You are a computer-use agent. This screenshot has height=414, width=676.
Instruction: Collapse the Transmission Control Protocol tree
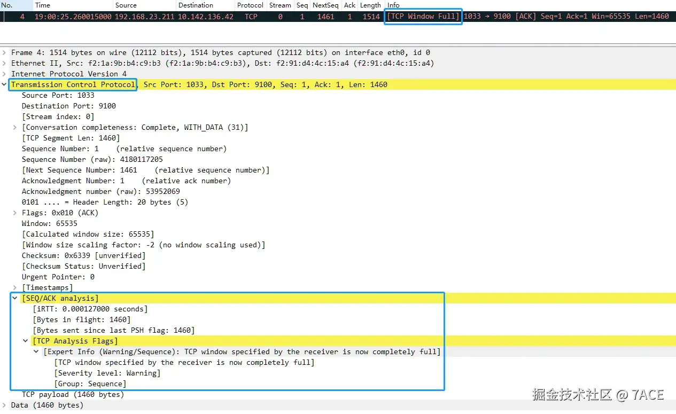pos(4,84)
